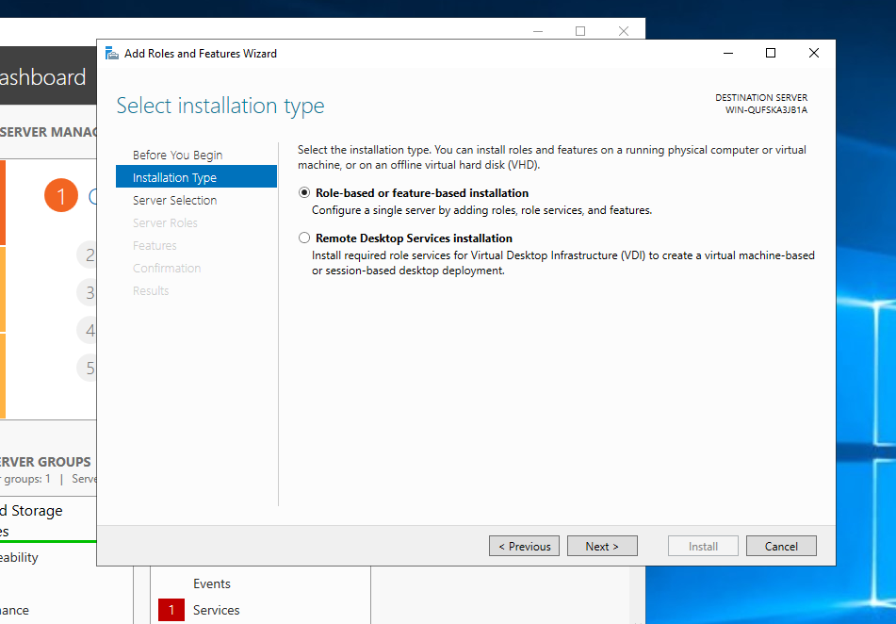Close the Server Manager window behind the wizard
896x624 pixels.
(x=624, y=31)
